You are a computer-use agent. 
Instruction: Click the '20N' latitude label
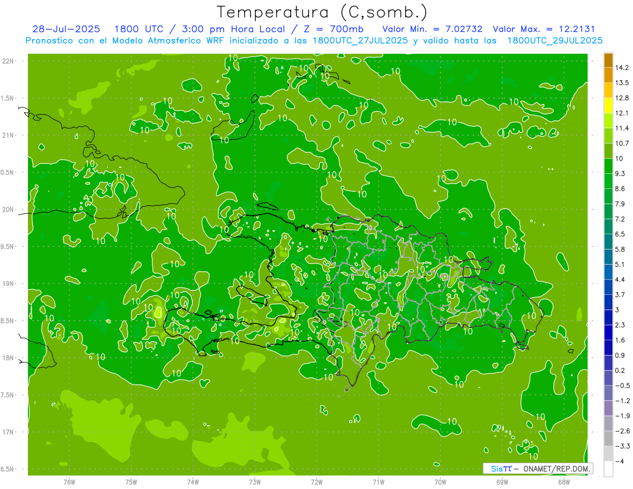click(x=8, y=209)
